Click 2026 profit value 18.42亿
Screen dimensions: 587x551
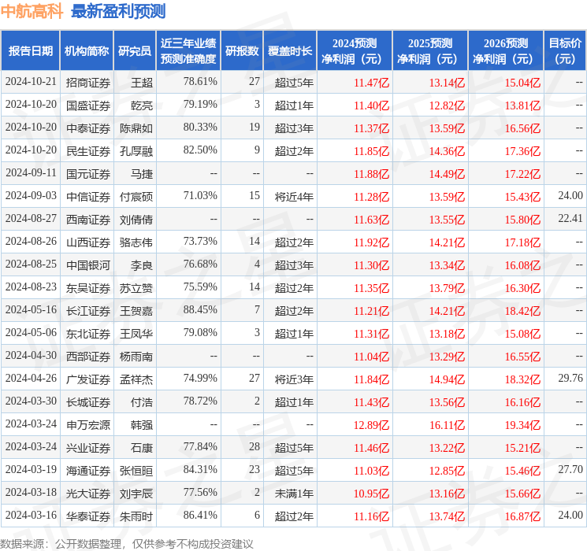click(x=522, y=311)
